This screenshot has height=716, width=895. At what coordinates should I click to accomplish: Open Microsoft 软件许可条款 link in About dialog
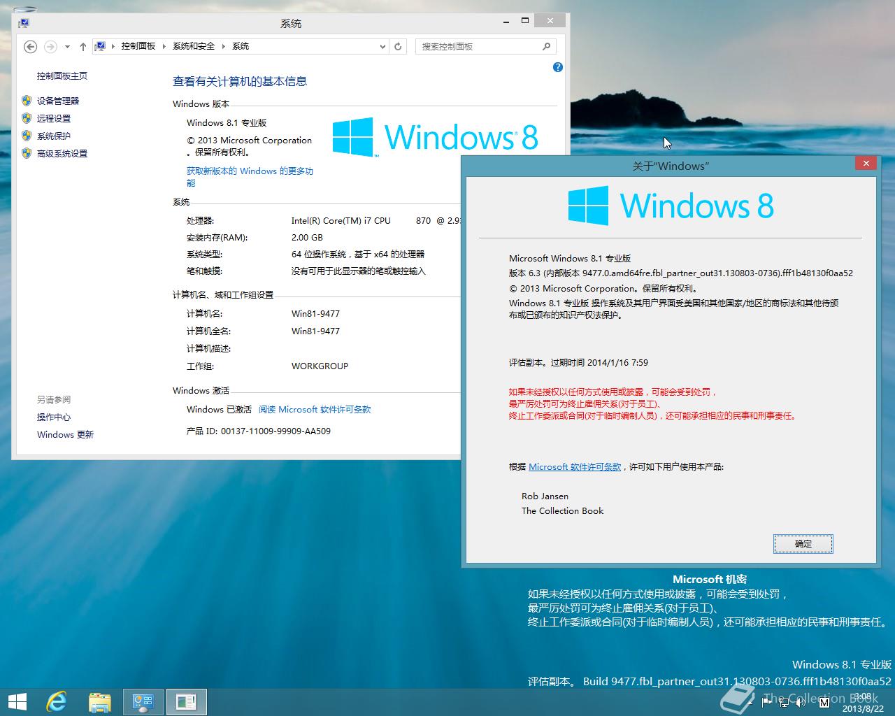(x=575, y=467)
